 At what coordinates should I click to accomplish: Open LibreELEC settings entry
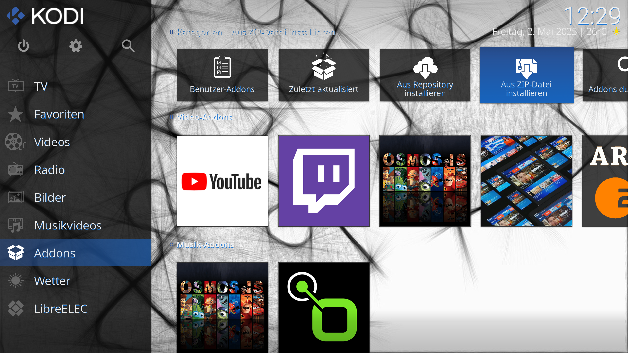(76, 309)
